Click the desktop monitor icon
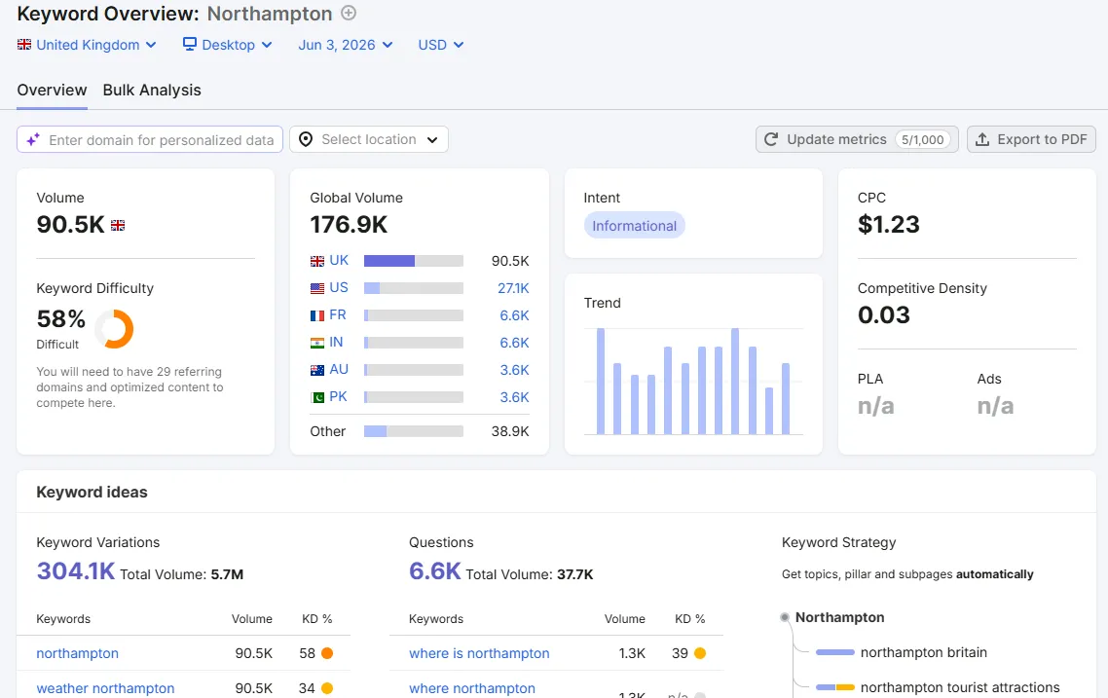Viewport: 1108px width, 698px height. pyautogui.click(x=190, y=44)
